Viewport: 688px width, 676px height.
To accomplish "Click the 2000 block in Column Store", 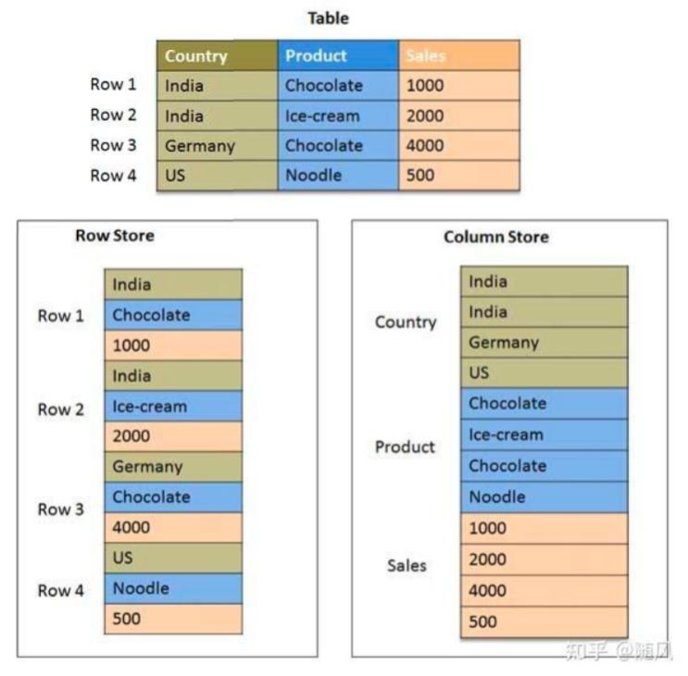I will (x=544, y=559).
